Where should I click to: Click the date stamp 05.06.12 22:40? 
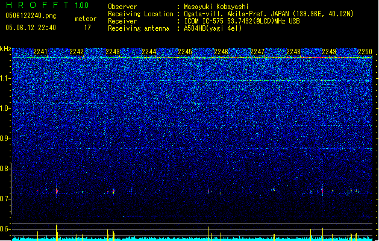[x=31, y=28]
